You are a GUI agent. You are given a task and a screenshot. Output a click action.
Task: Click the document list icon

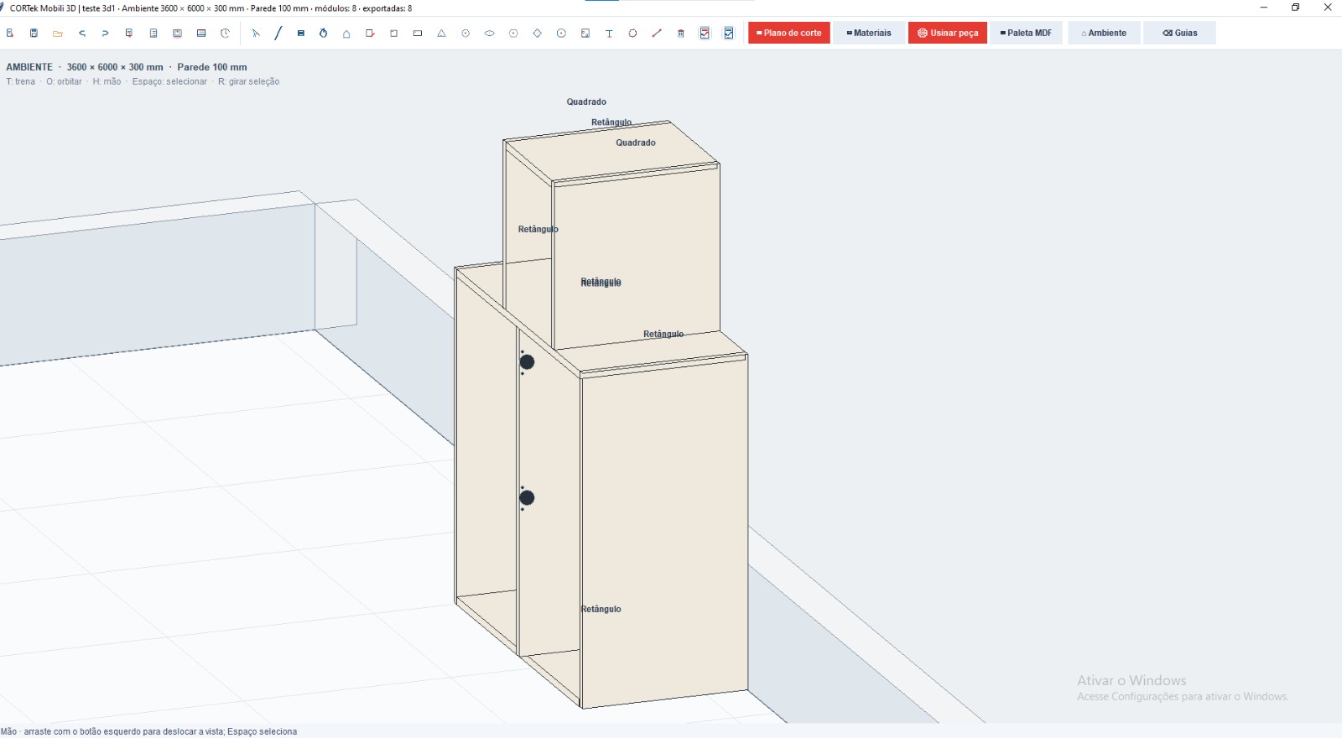153,34
